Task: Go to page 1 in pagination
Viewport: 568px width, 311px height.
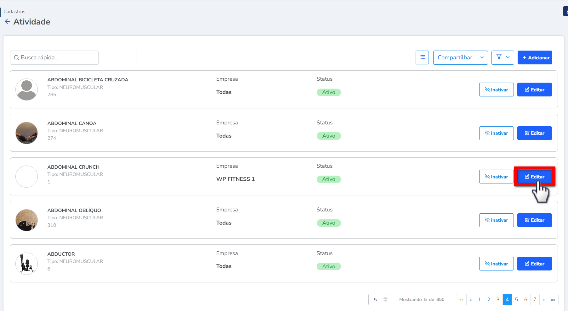Action: [x=480, y=300]
